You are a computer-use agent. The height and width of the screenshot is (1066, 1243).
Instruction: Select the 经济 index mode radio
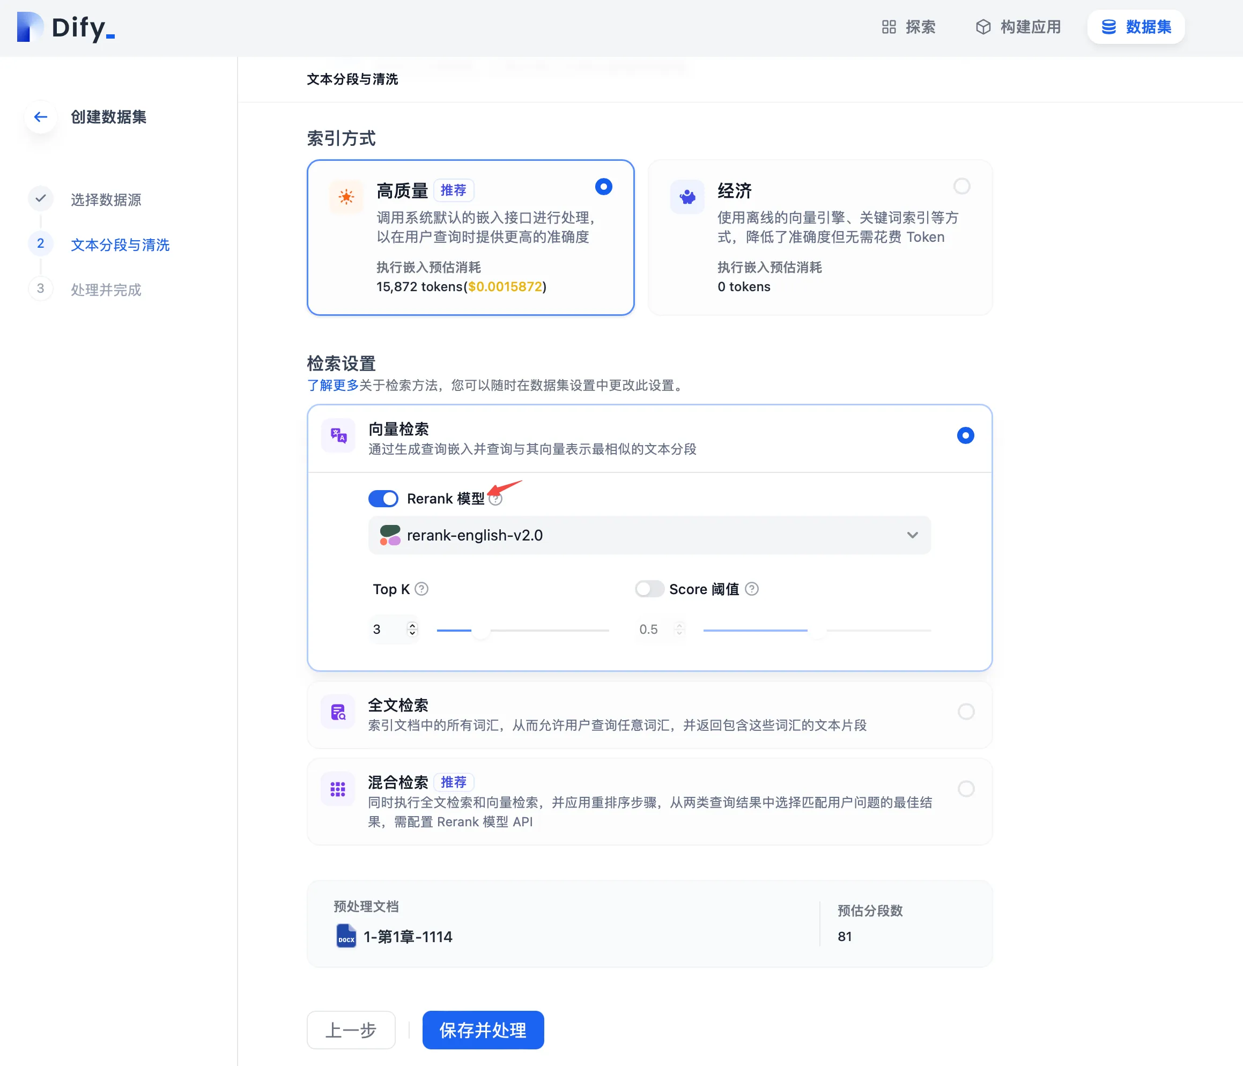[x=961, y=187]
